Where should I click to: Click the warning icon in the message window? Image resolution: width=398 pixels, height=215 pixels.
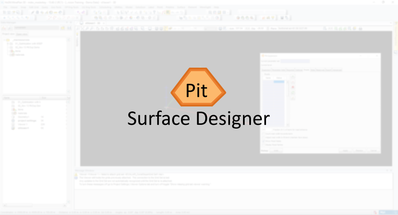point(77,175)
